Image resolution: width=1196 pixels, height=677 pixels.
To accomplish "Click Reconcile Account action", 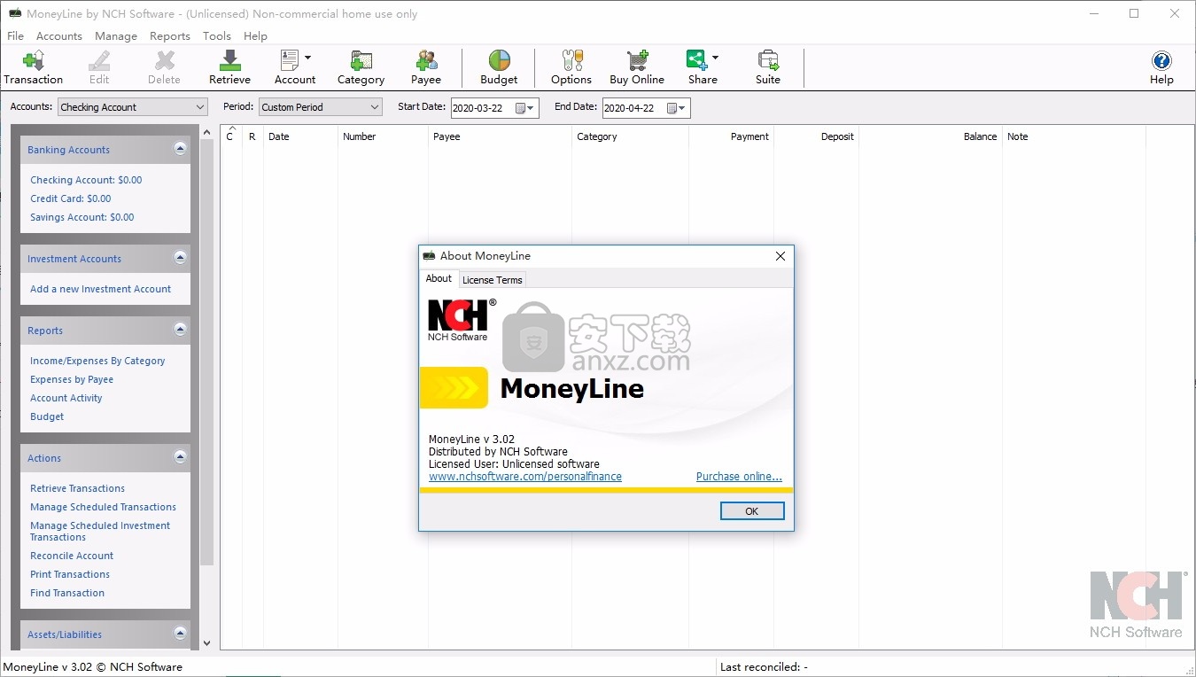I will 72,556.
